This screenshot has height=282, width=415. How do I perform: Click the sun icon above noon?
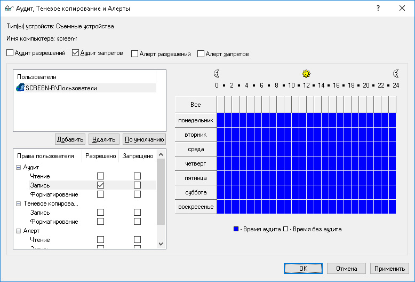[x=306, y=74]
